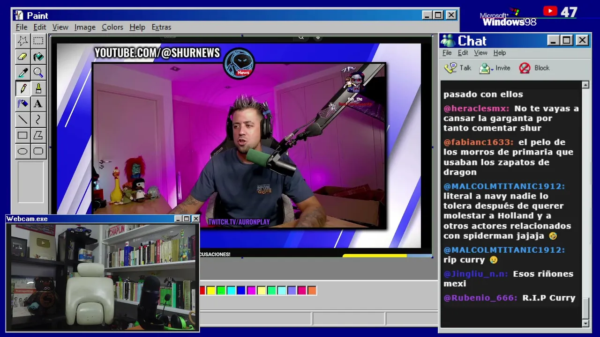600x337 pixels.
Task: Click the Block label in Chat toolbar
Action: (542, 68)
